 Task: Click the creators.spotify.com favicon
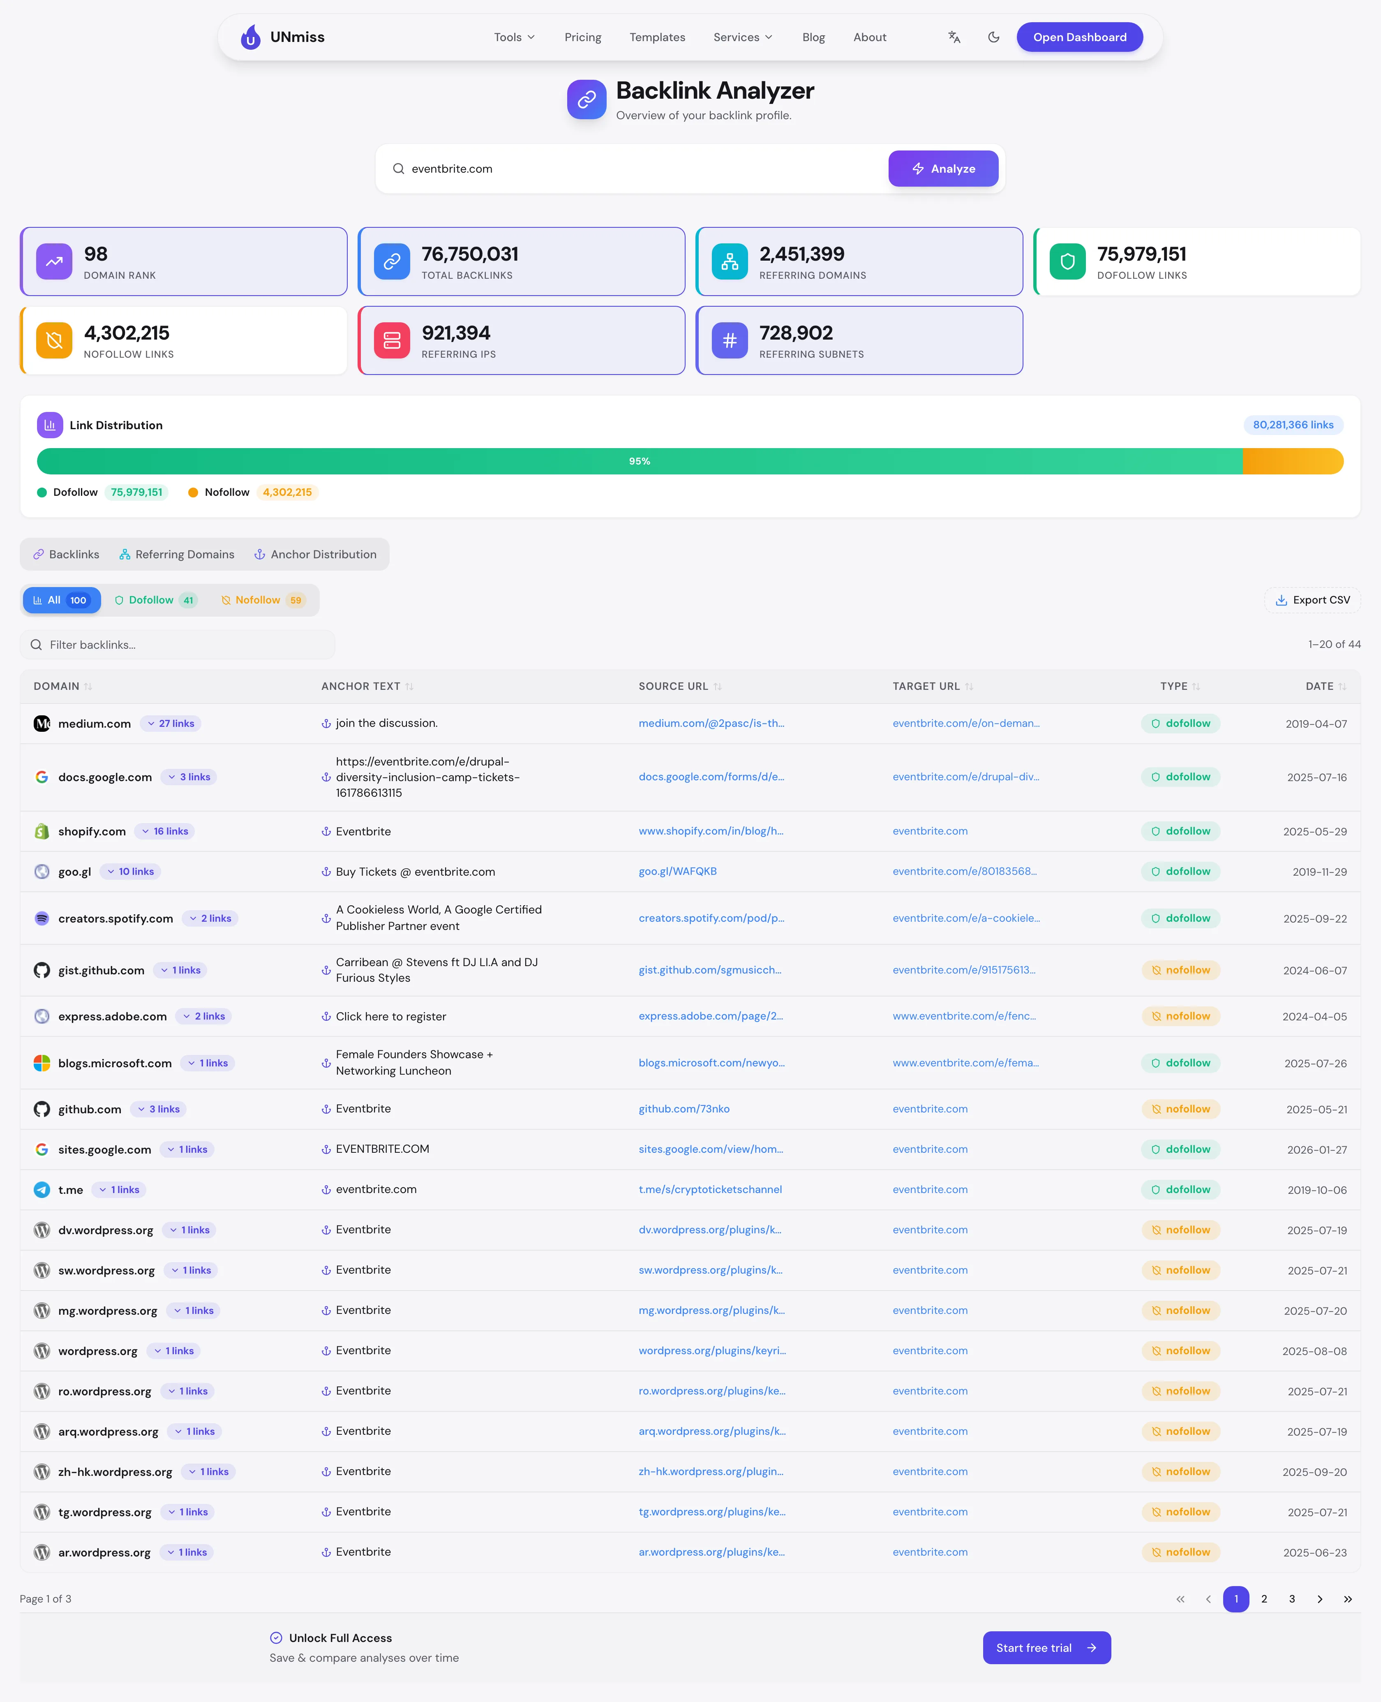pos(42,918)
